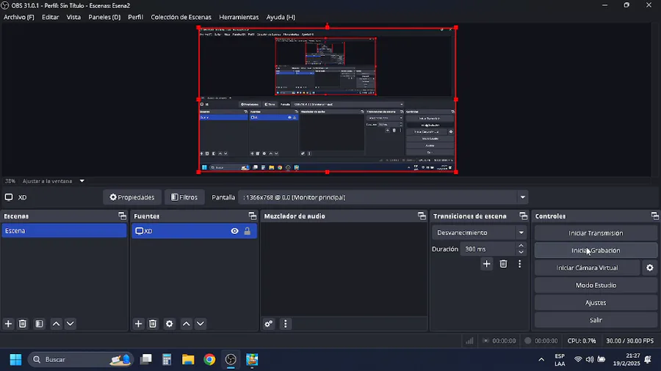Undock the Fuentes panel

coord(253,216)
